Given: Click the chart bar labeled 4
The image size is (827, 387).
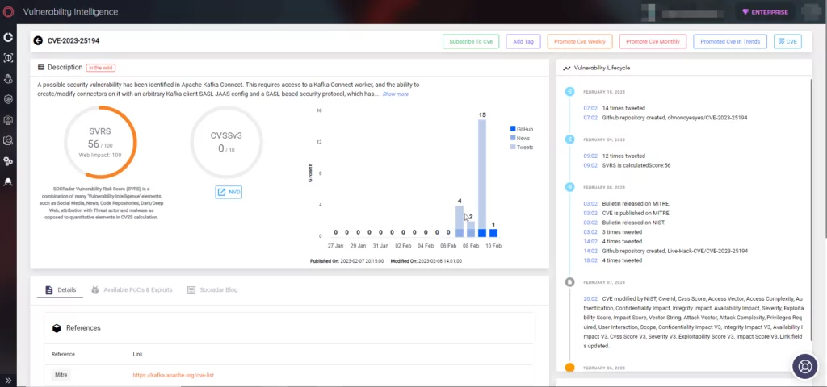Looking at the screenshot, I should coord(460,221).
